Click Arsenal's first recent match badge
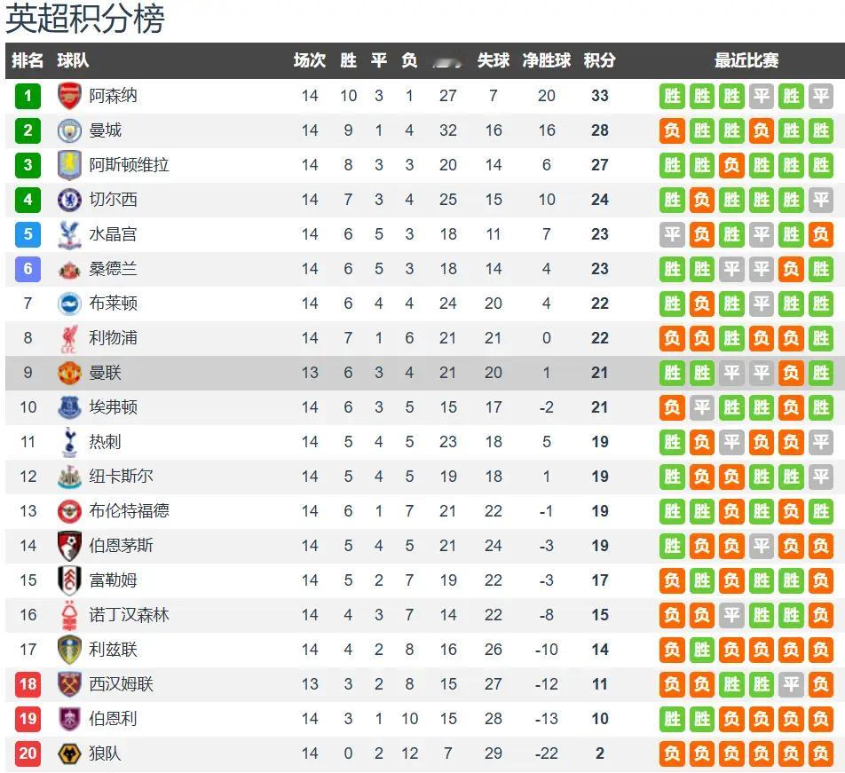This screenshot has height=773, width=845. [672, 97]
